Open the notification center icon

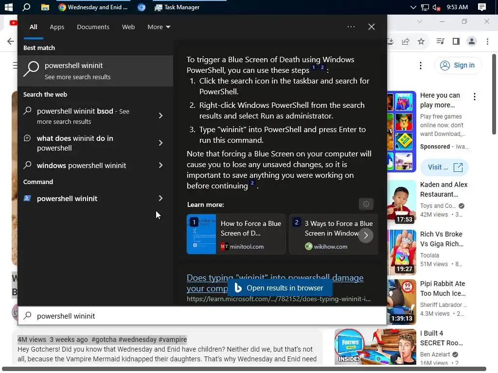click(x=482, y=7)
